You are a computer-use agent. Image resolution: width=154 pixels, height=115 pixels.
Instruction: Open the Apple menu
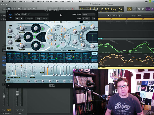coord(3,1)
